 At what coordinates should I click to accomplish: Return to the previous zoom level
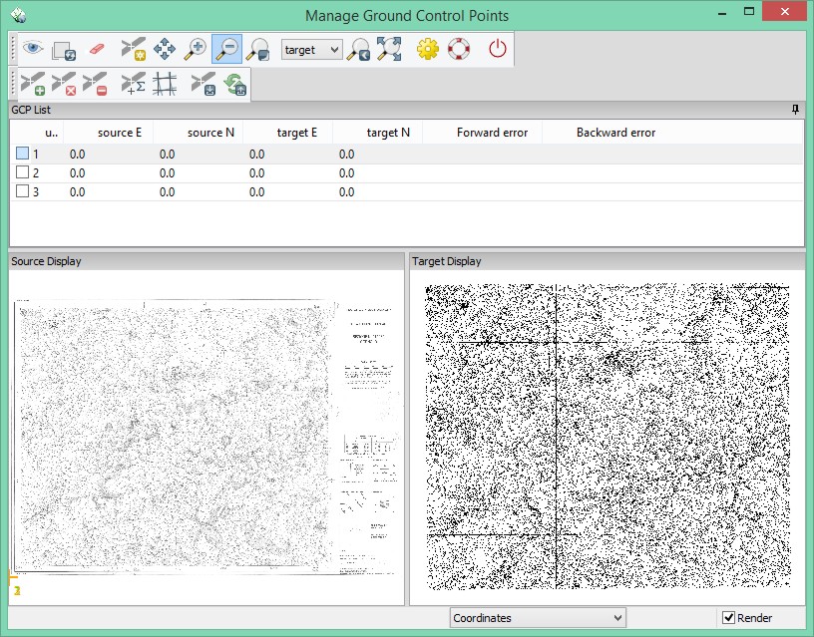tap(358, 49)
